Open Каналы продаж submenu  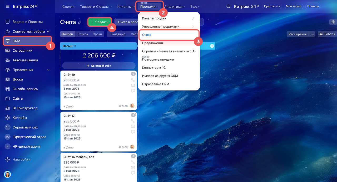[168, 18]
